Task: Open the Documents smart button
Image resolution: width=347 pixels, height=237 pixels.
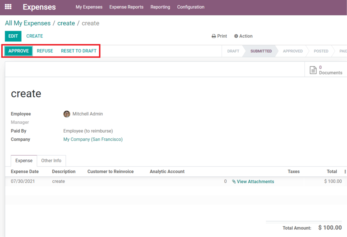Action: (x=326, y=70)
